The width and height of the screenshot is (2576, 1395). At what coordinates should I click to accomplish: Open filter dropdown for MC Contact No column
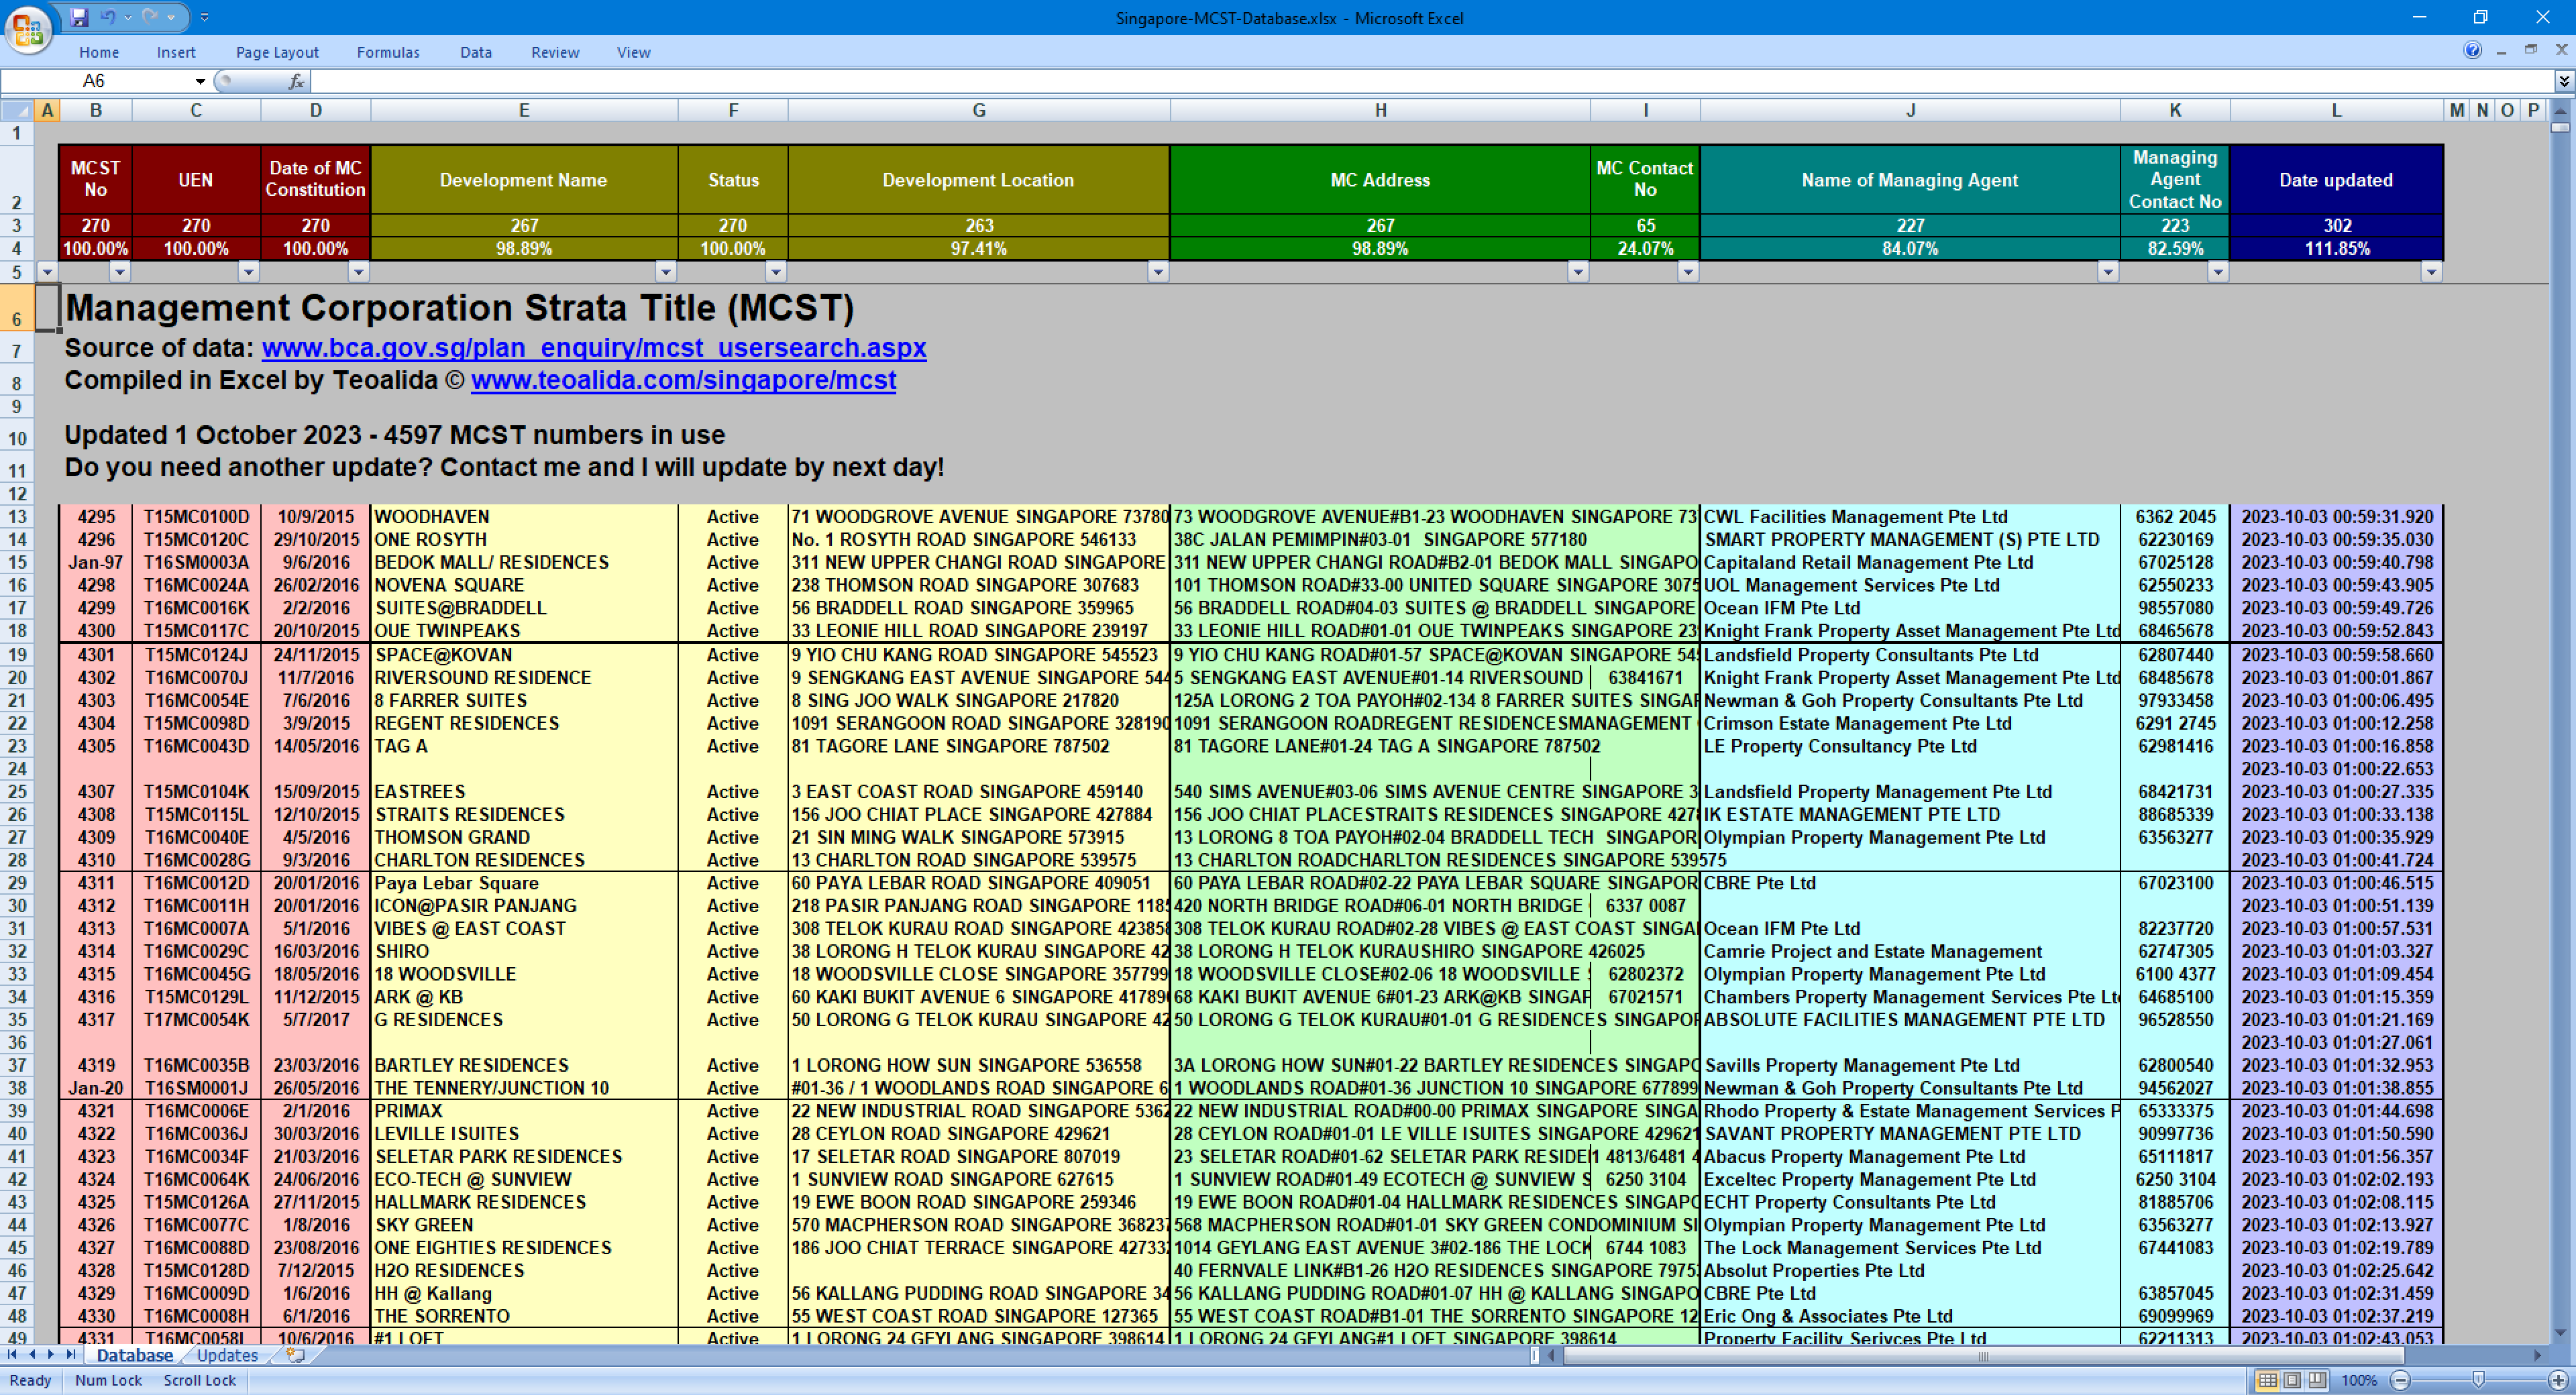coord(1688,271)
